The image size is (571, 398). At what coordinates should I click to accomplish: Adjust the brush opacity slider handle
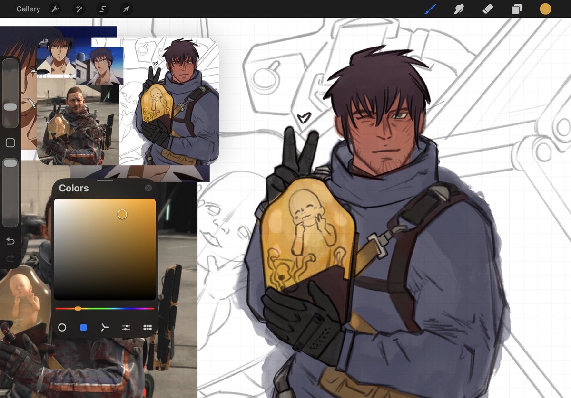[10, 163]
